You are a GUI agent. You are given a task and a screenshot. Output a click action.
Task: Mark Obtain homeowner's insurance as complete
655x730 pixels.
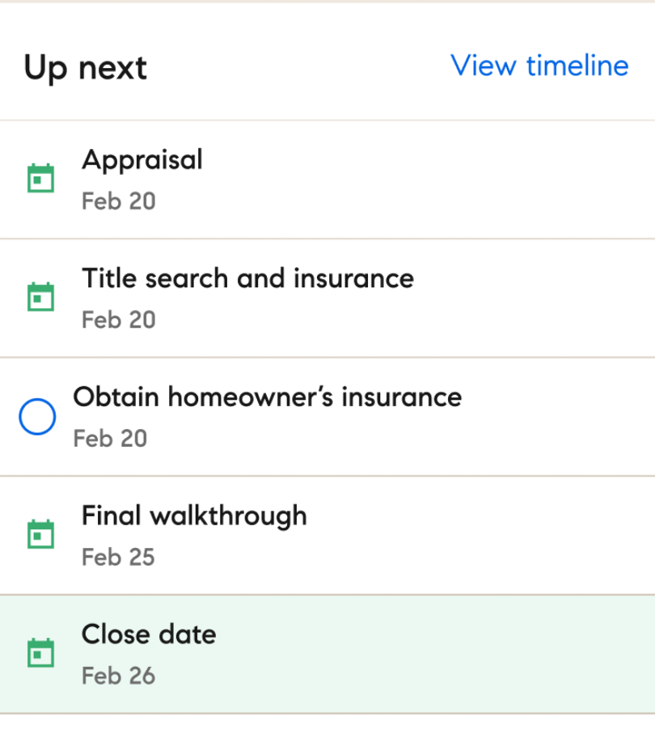click(x=37, y=417)
